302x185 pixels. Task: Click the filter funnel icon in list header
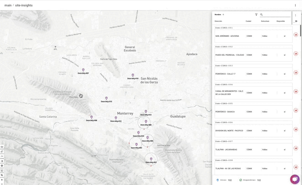pos(256,15)
